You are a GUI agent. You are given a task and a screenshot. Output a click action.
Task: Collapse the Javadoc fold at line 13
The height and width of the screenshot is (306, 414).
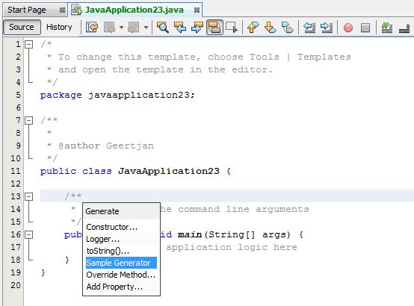point(29,196)
